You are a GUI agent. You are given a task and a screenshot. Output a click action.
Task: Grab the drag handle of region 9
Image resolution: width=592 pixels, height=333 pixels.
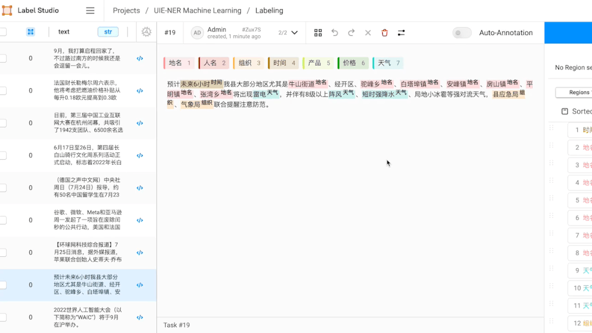point(551,269)
